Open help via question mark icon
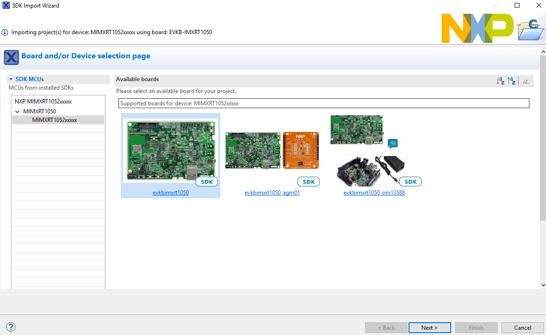 pos(11,327)
